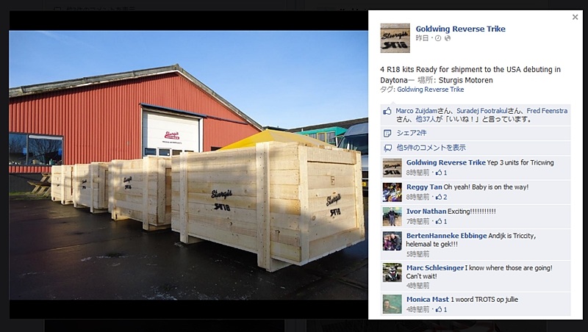Open the tagged Goldwing Reverse Trike link
This screenshot has width=588, height=332.
431,90
